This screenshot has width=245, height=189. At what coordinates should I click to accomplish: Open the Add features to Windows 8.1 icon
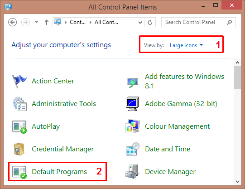pos(133,83)
